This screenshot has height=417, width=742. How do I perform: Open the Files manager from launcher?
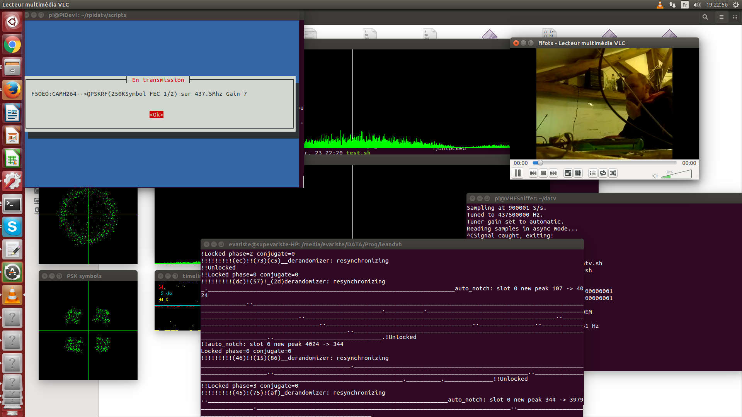(12, 67)
